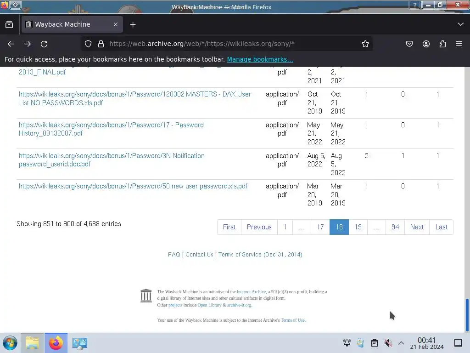Open the 50 new user password.xls.pdf link
Image resolution: width=470 pixels, height=353 pixels.
[133, 186]
